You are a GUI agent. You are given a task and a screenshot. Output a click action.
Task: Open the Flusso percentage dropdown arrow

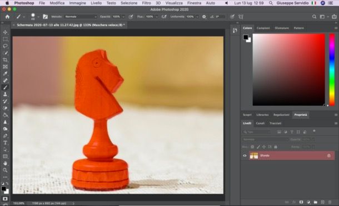[157, 17]
